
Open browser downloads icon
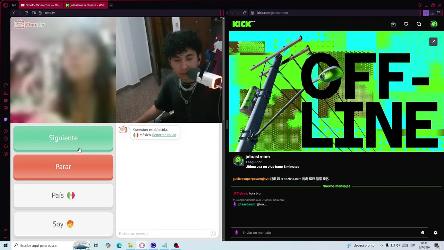tap(432, 13)
